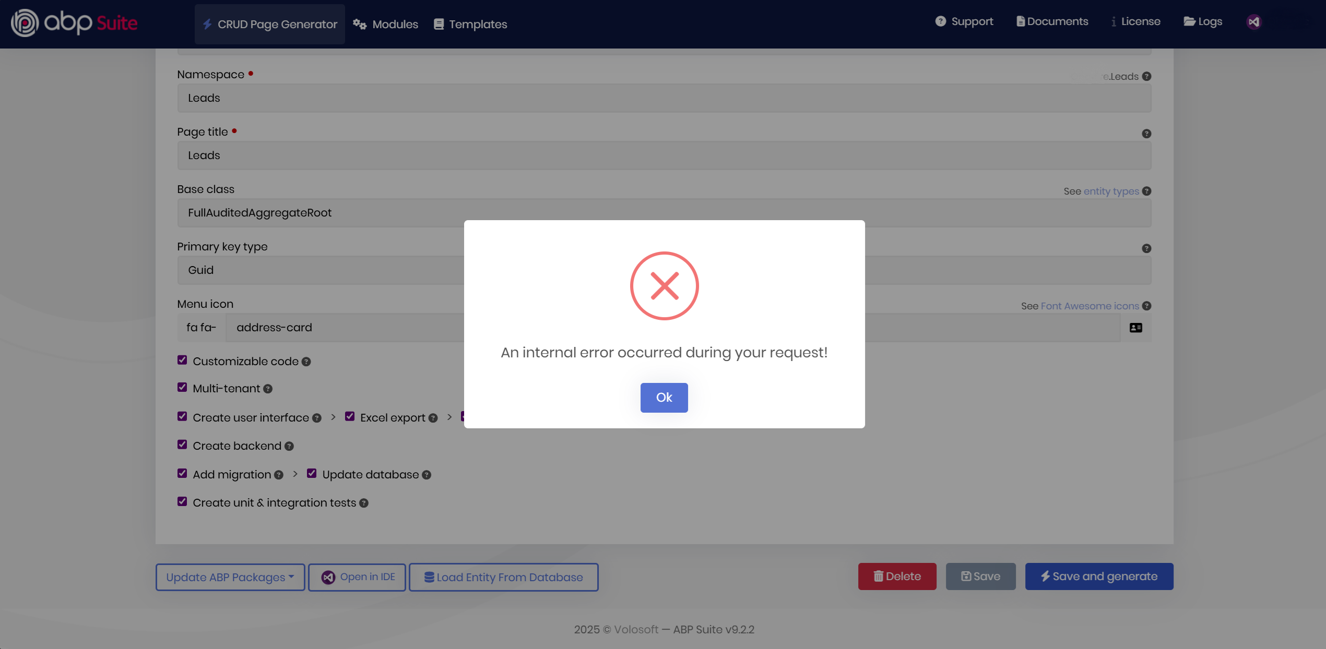Click help icon beside Page title field
Screen dimensions: 1326x649
[x=1146, y=134]
